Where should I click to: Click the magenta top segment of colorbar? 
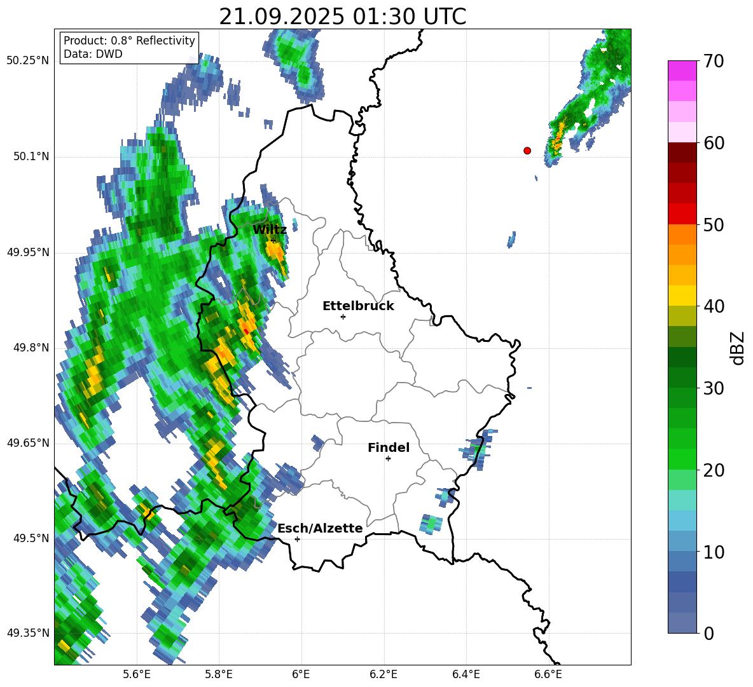point(682,71)
